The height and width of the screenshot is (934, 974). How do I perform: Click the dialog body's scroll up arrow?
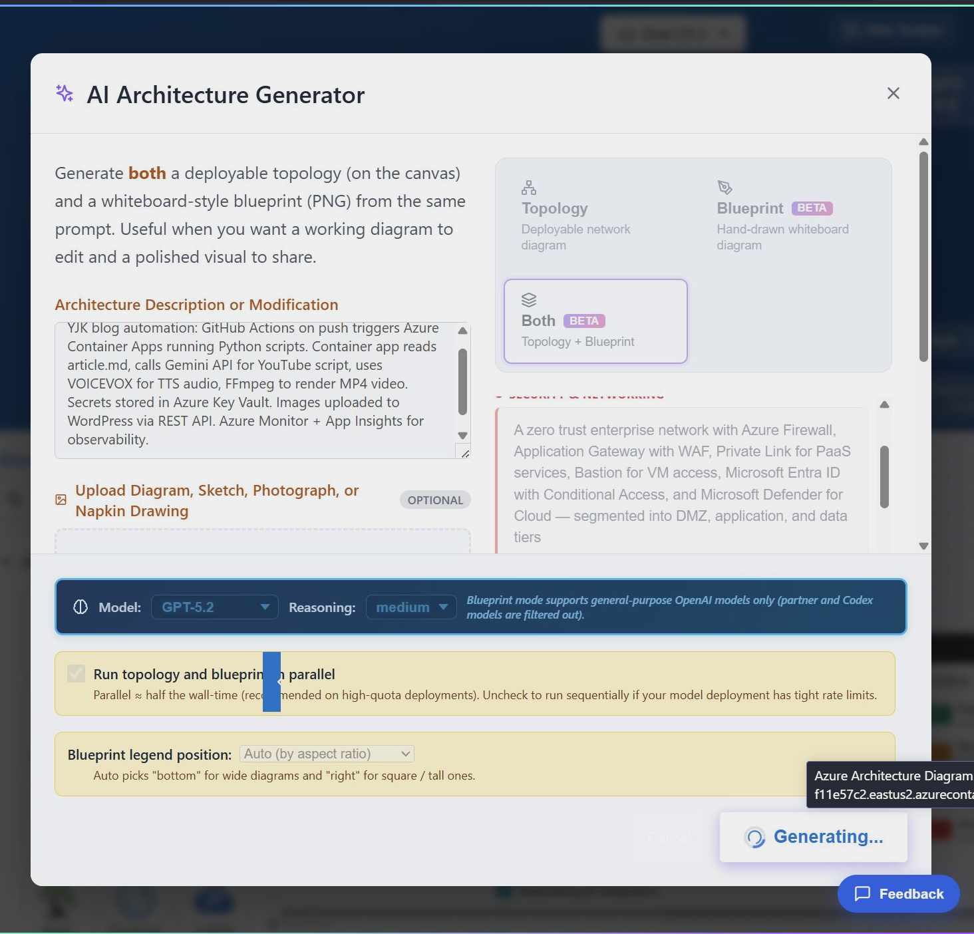click(923, 142)
